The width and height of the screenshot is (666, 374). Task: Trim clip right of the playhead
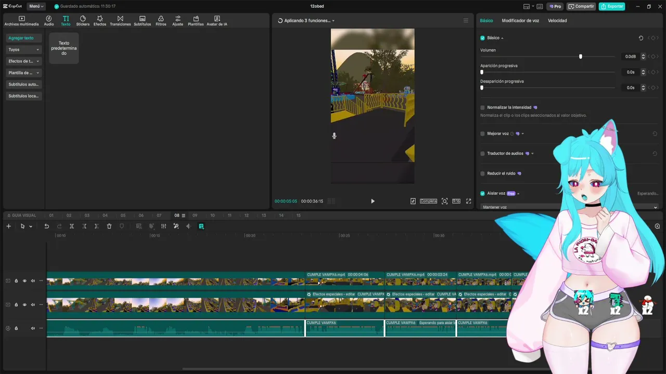pos(97,226)
